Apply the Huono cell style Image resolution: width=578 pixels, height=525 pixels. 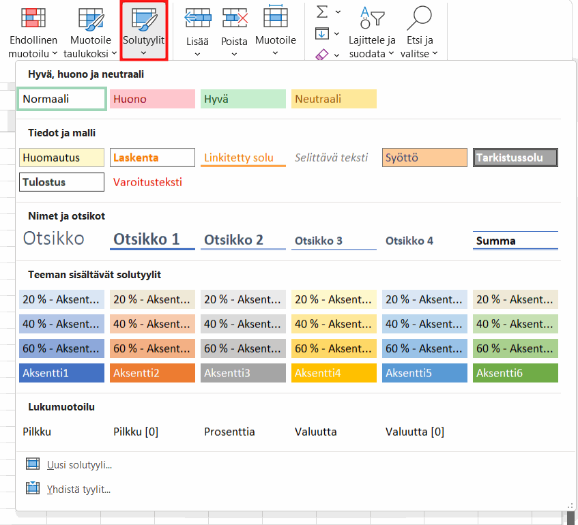tap(152, 99)
